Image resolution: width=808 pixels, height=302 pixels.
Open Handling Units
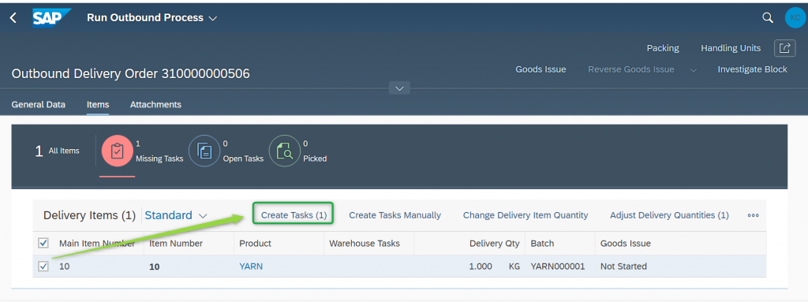tap(731, 48)
